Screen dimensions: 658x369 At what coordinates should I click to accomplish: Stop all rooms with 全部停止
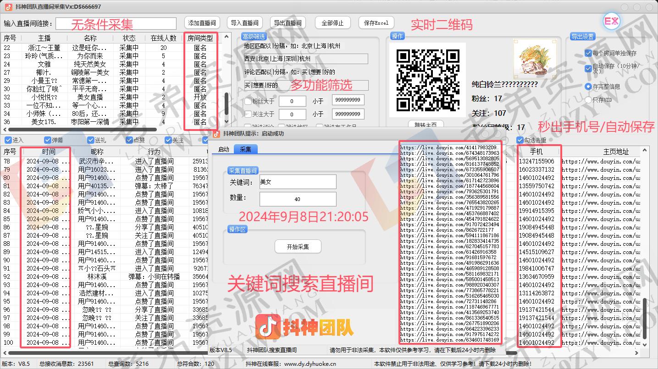click(x=332, y=23)
